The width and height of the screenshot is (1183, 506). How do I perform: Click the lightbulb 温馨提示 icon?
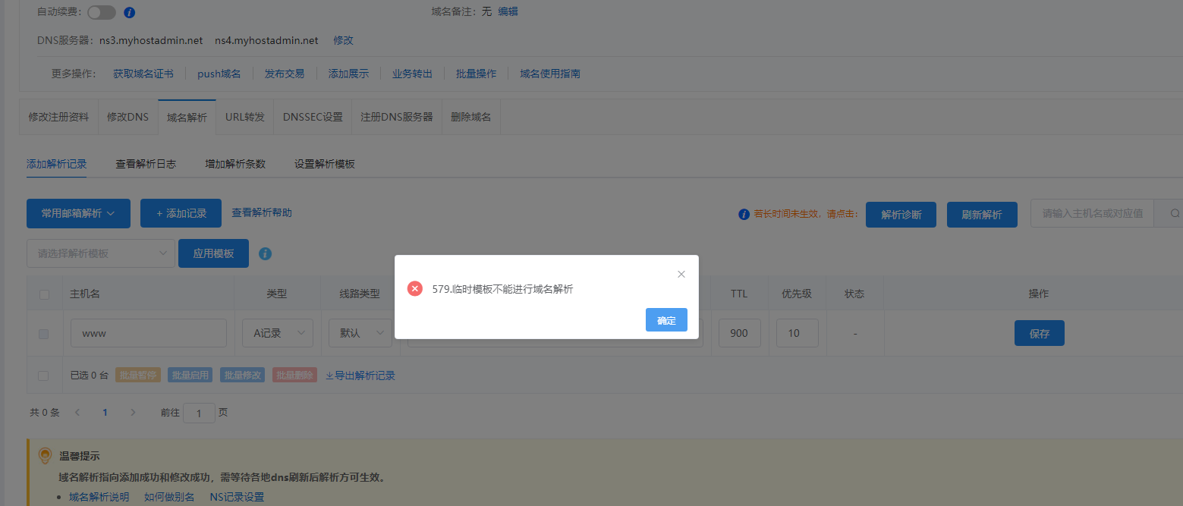[45, 455]
